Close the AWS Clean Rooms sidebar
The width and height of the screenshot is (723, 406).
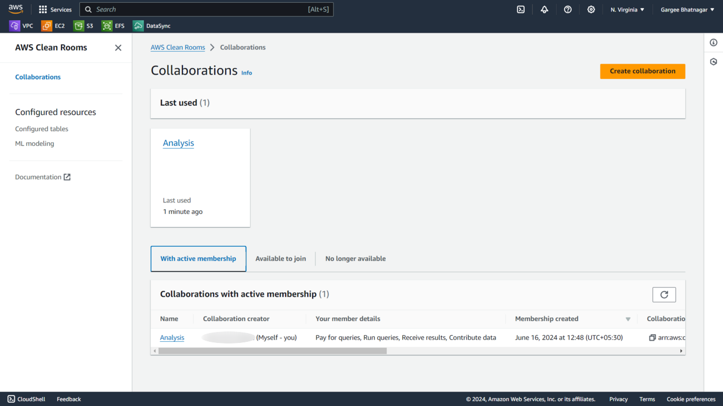pos(118,48)
